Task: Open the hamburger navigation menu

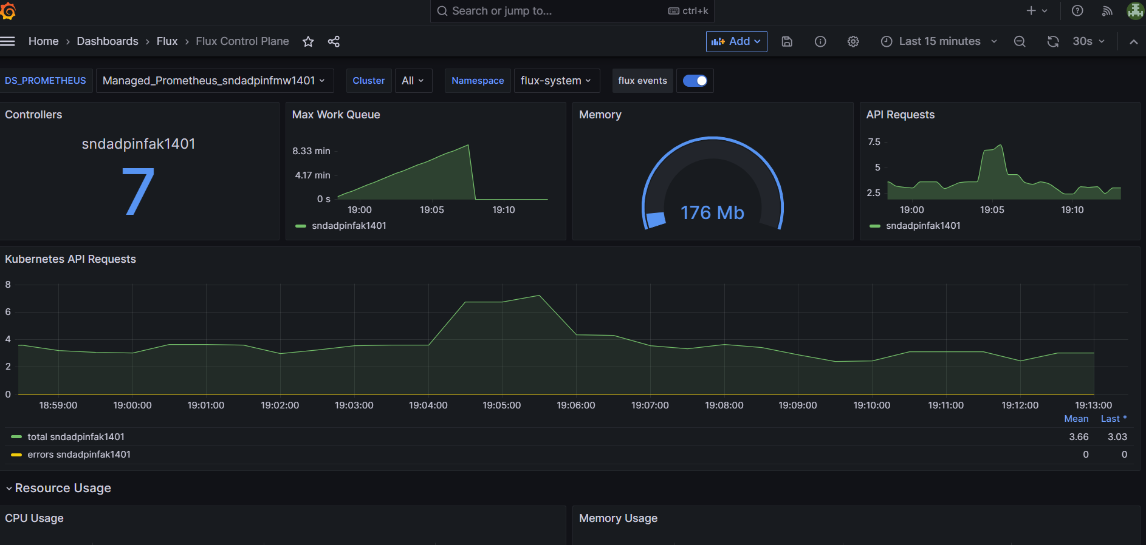Action: (7, 41)
